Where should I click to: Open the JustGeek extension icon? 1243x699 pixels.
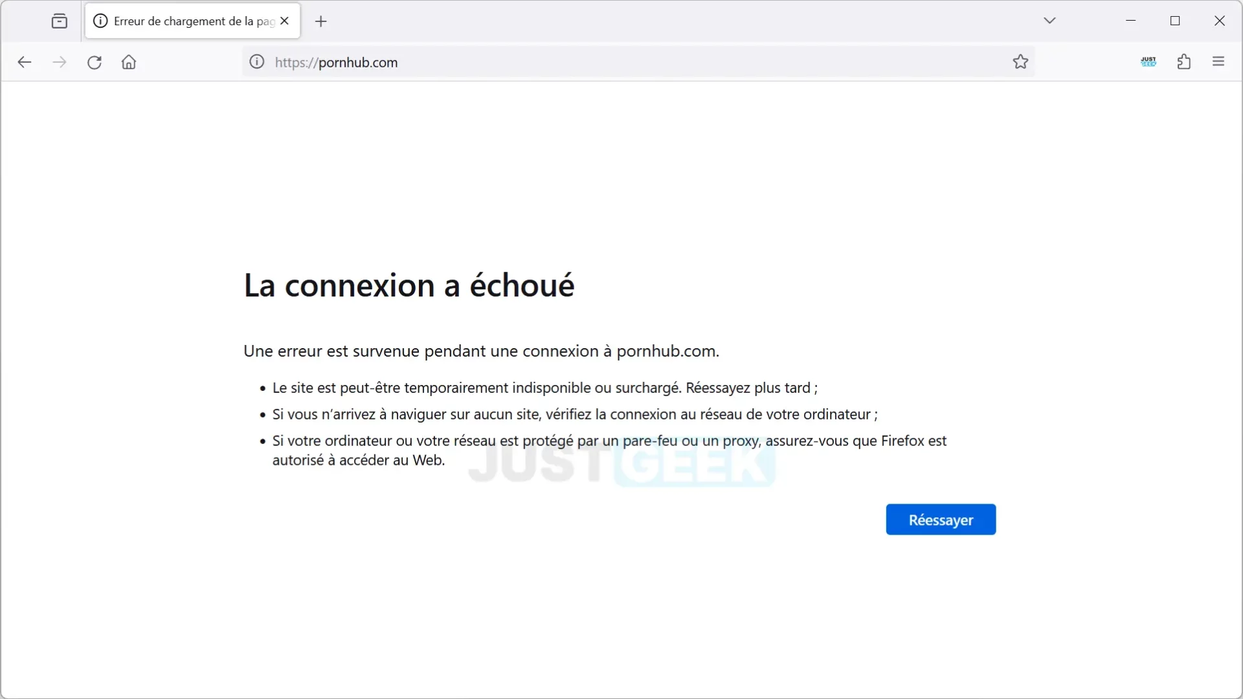click(1148, 62)
